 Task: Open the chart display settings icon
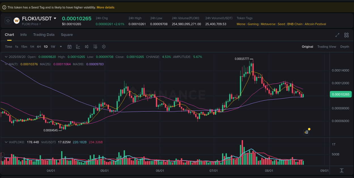(95, 47)
